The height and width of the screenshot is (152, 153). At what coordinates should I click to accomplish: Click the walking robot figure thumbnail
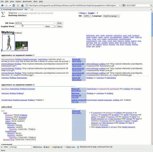(x=9, y=43)
